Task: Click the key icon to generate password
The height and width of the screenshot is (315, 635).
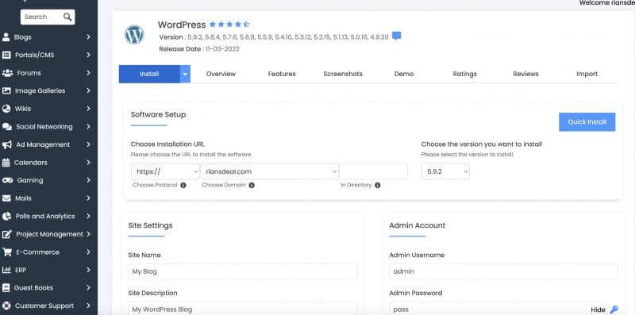Action: pyautogui.click(x=614, y=309)
